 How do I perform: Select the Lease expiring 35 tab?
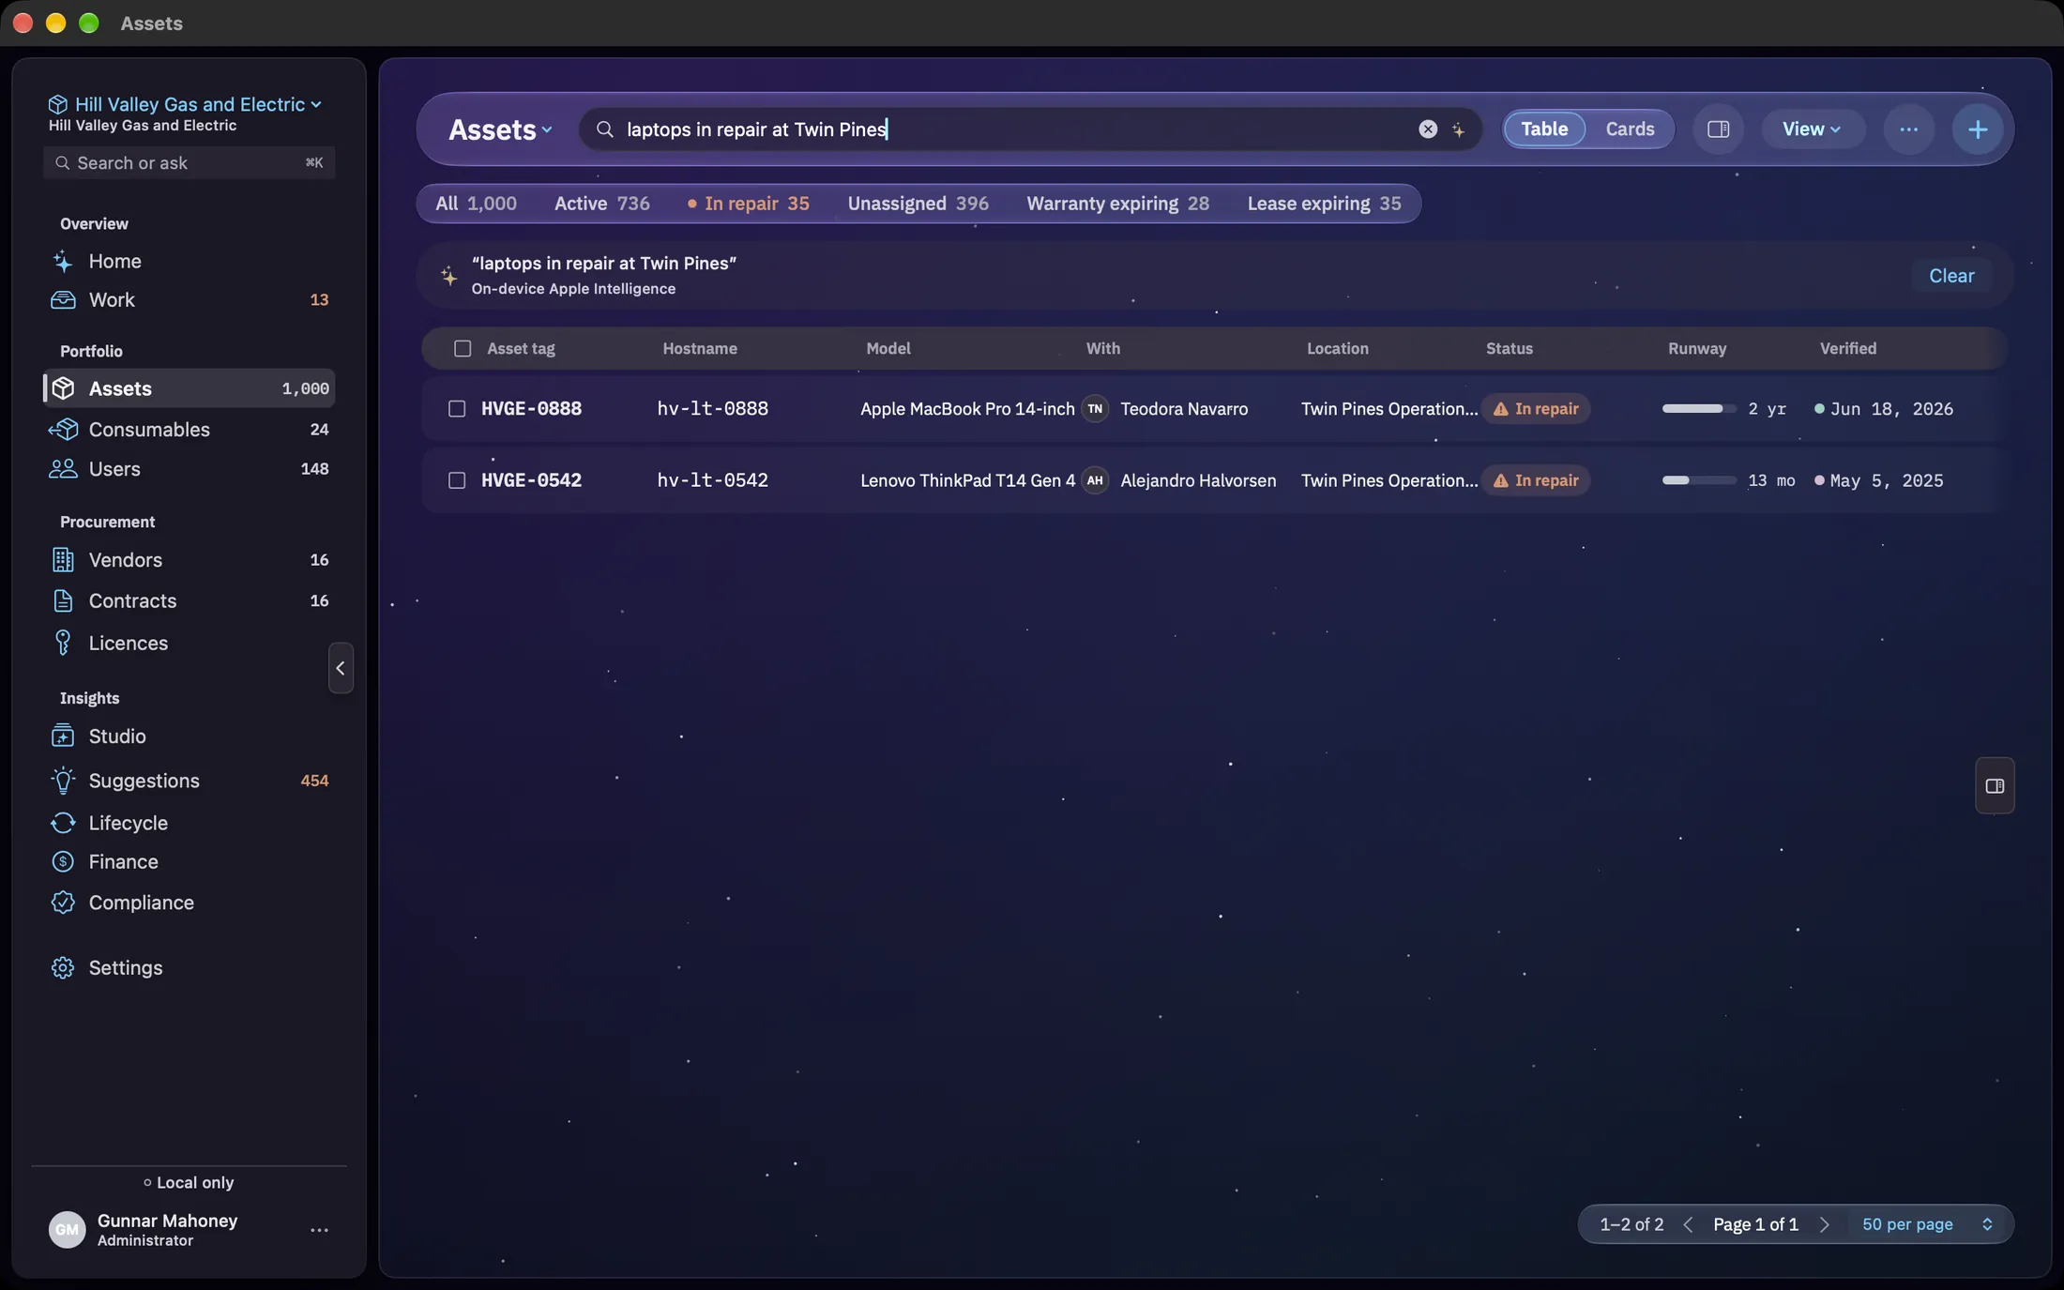click(1324, 203)
